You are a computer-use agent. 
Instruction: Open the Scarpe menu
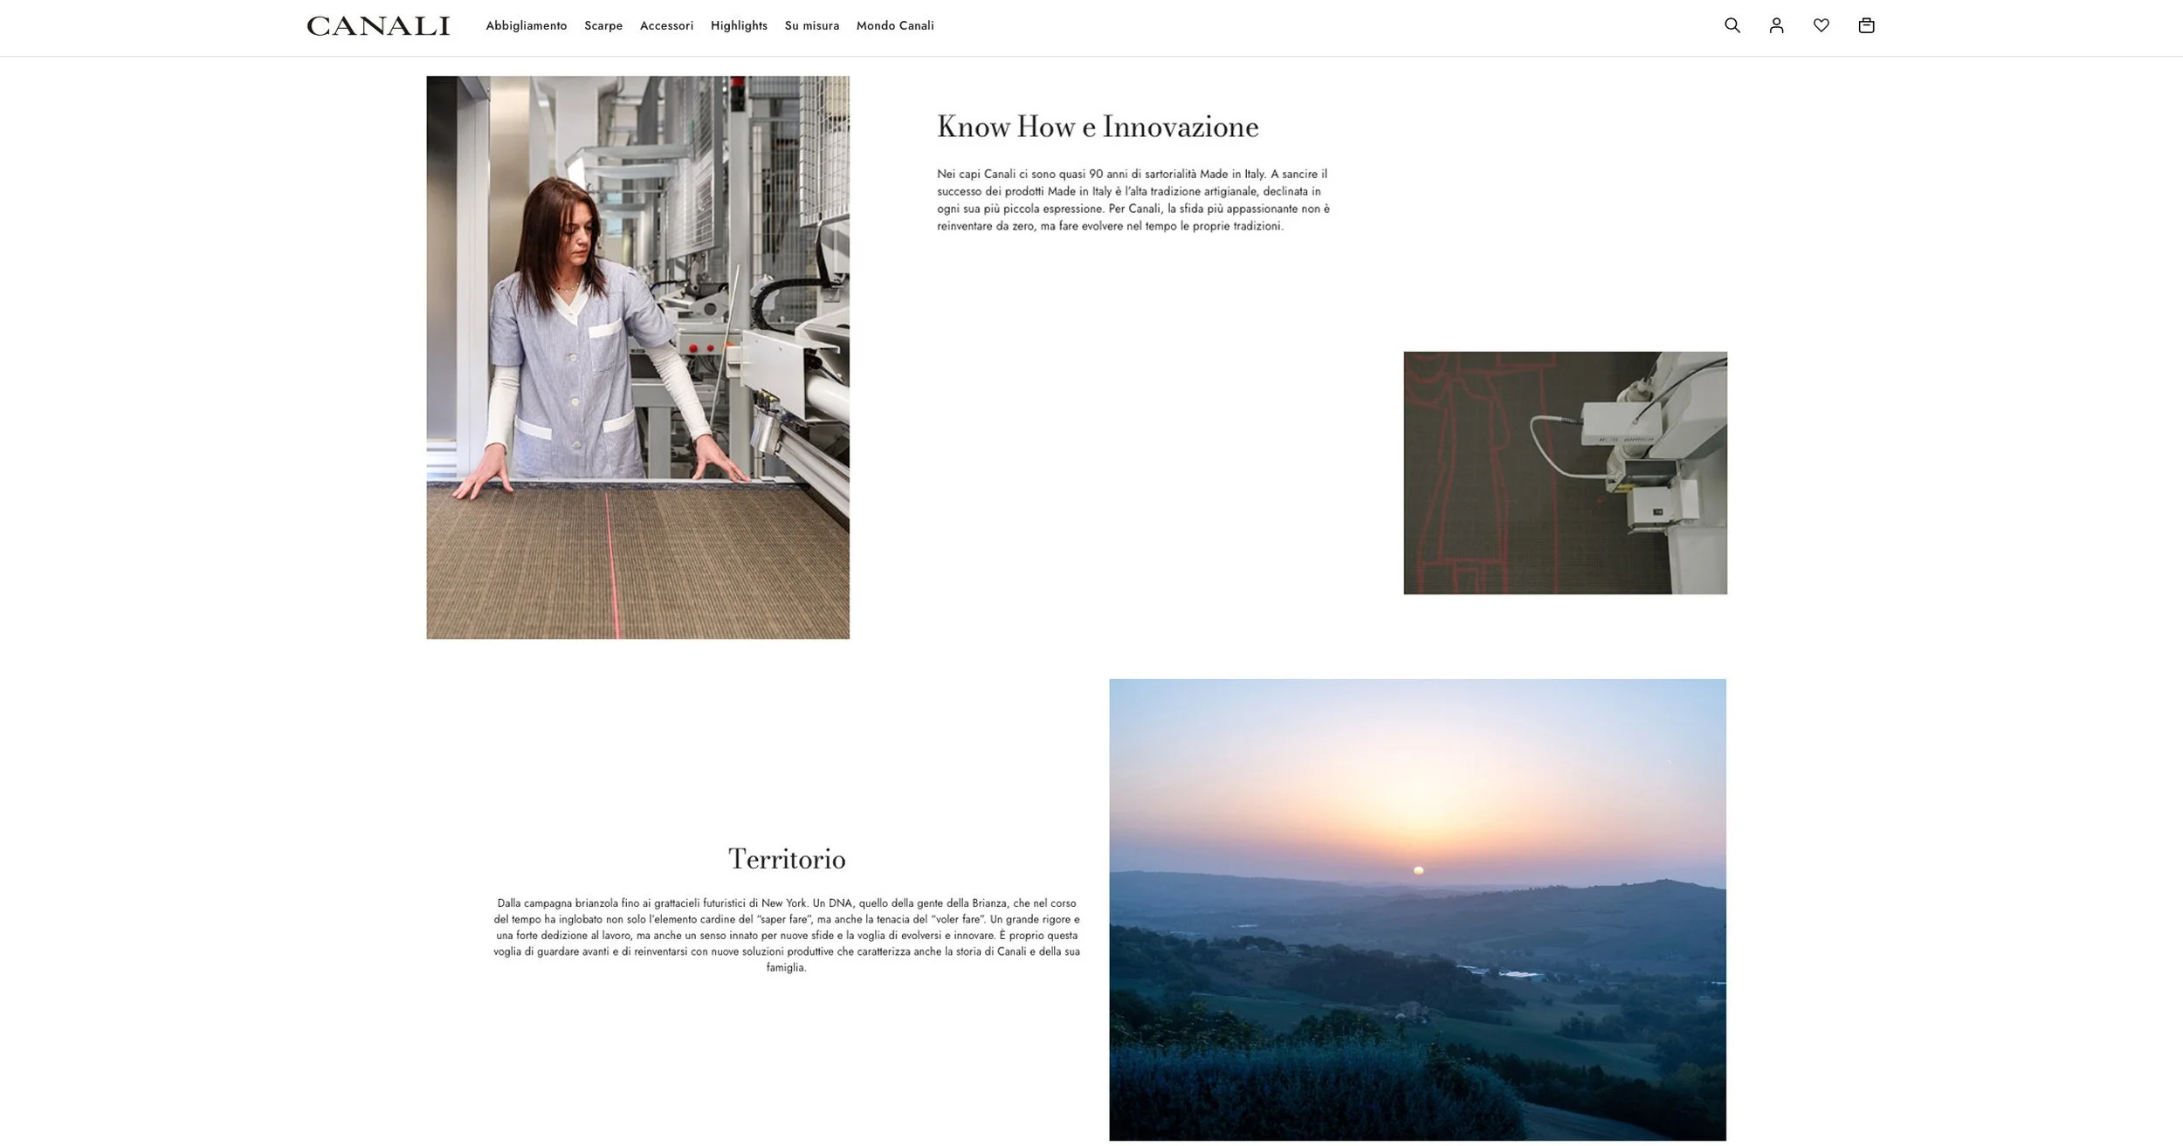coord(603,26)
